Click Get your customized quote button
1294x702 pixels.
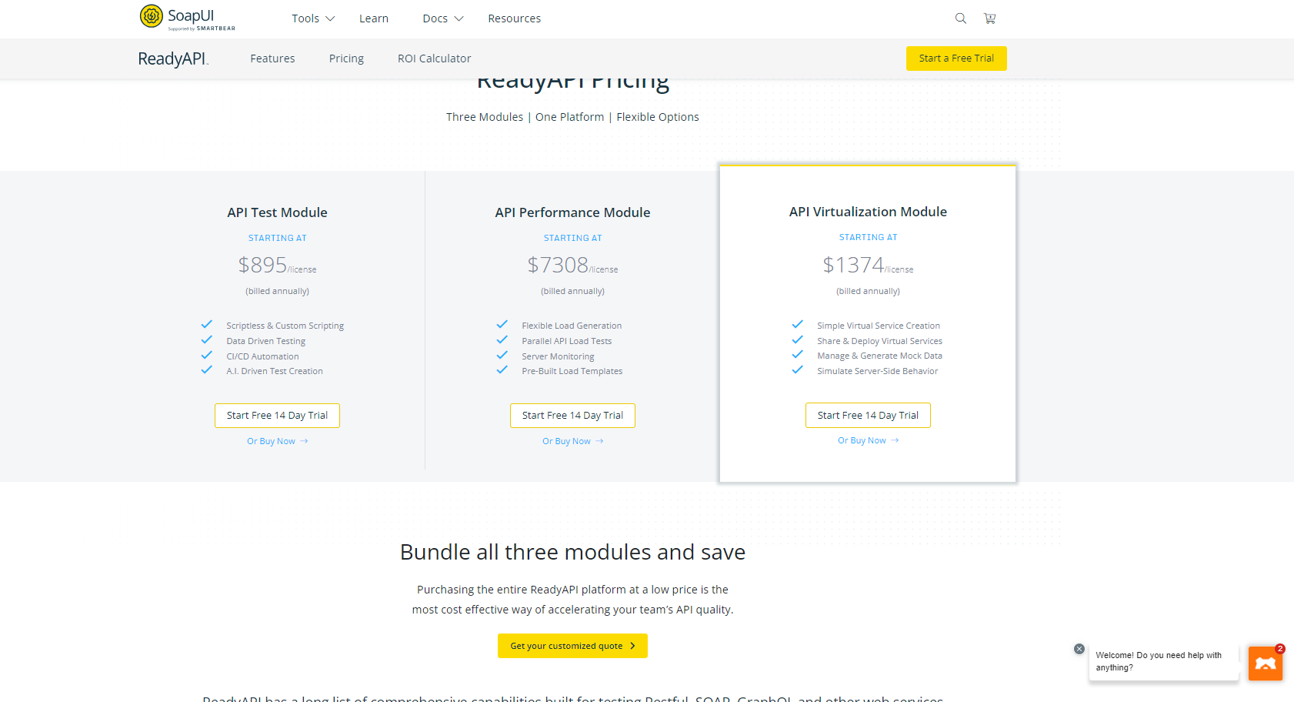(x=572, y=646)
